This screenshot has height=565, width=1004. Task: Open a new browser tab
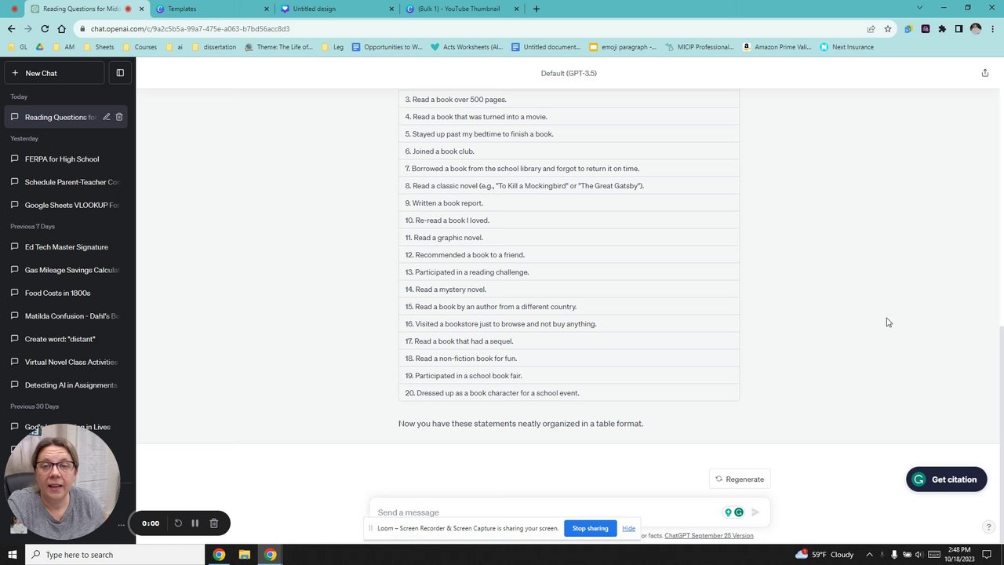537,9
